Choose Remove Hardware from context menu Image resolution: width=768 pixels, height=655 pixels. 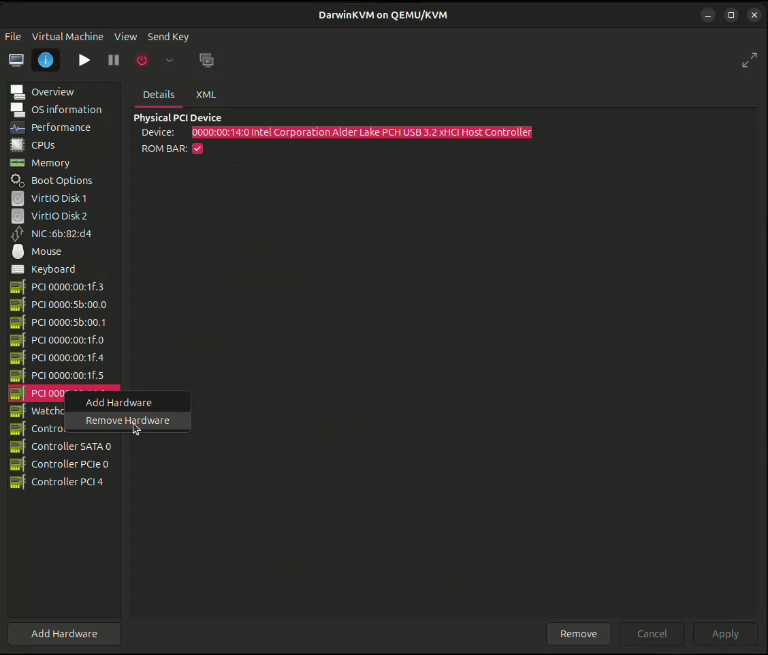pyautogui.click(x=127, y=421)
